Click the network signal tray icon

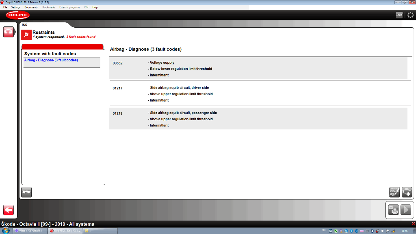(x=393, y=231)
